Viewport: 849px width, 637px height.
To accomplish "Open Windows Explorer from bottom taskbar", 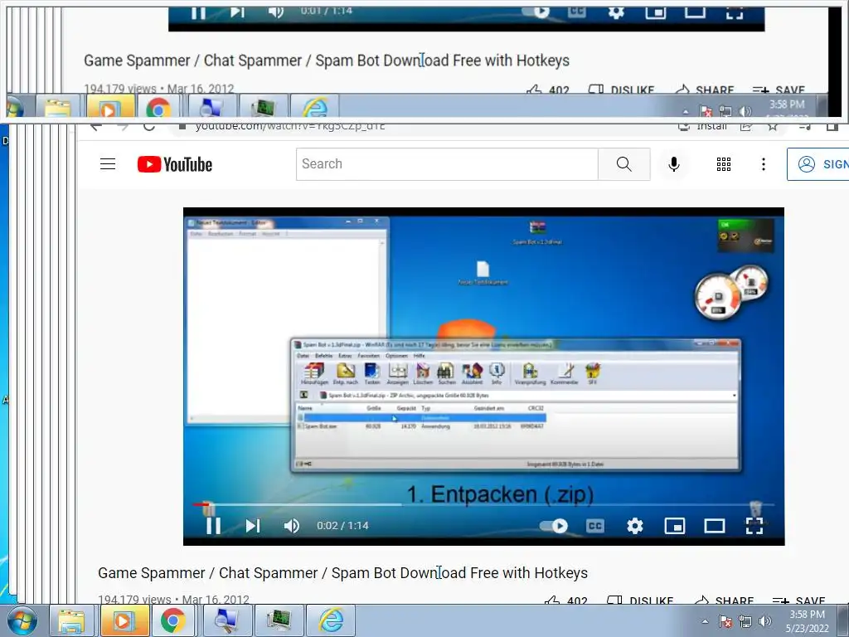I will coord(71,620).
